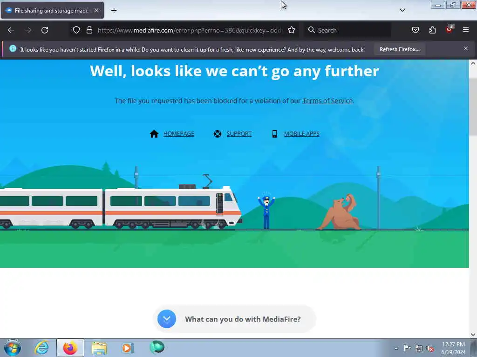Click the Firefox taskbar icon
Screen dimensions: 477x357
[70, 348]
